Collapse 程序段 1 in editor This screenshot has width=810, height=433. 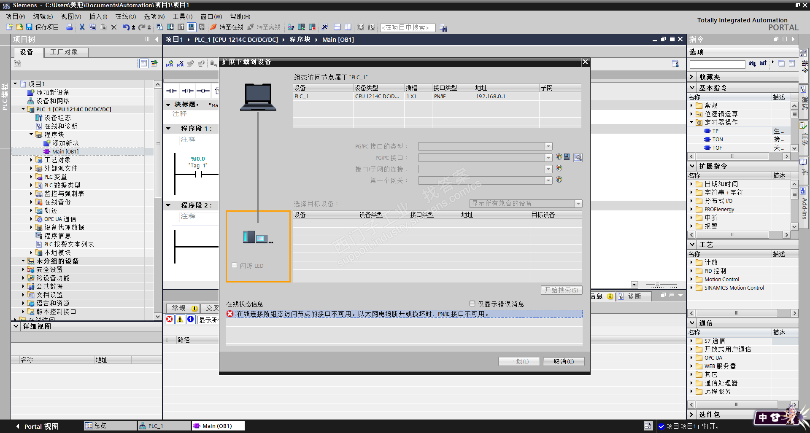pos(168,129)
